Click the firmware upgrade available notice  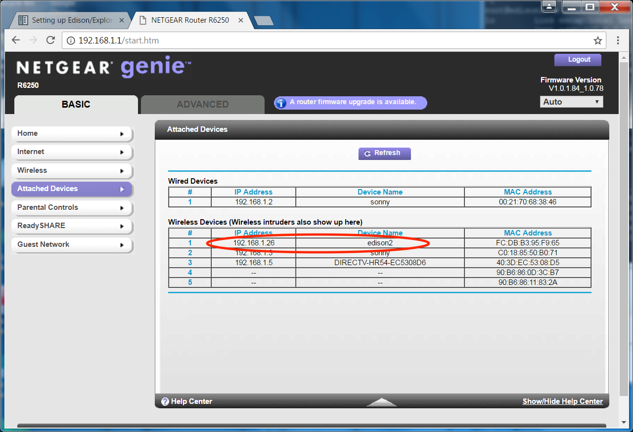click(350, 103)
